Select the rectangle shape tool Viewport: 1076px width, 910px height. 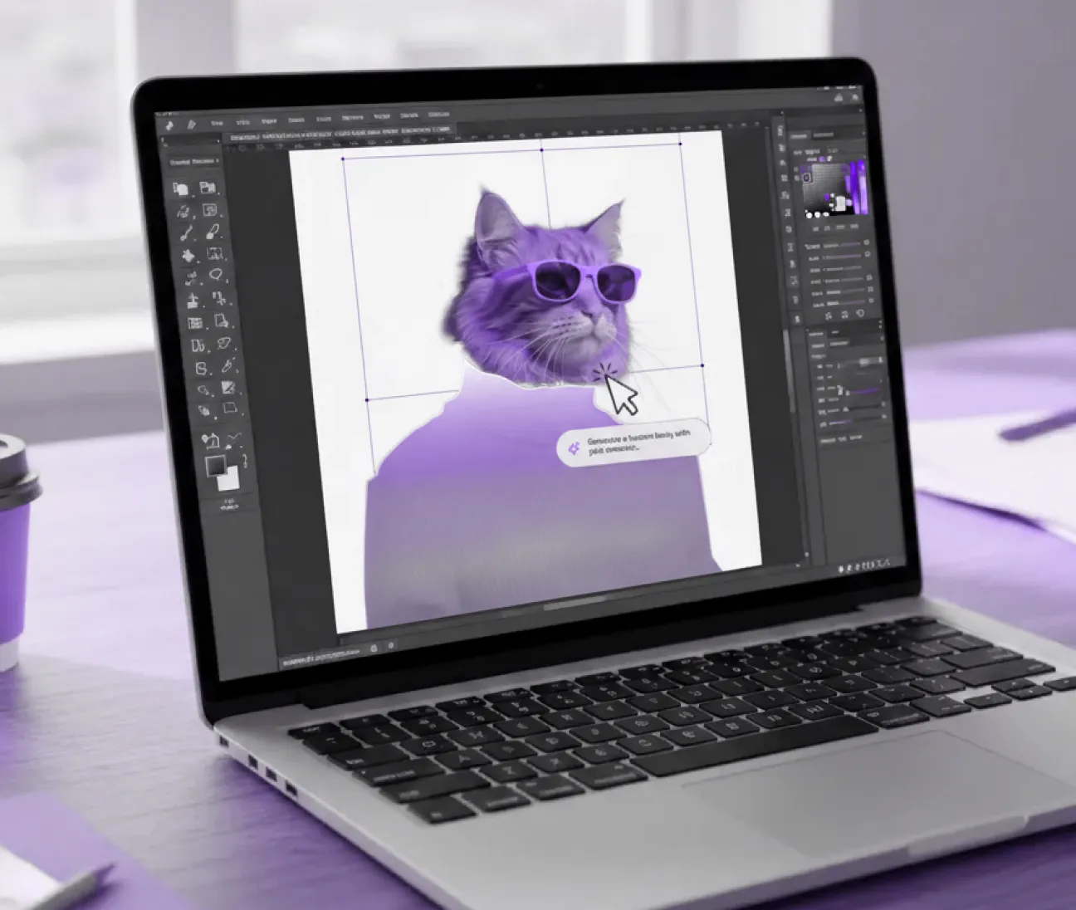230,409
